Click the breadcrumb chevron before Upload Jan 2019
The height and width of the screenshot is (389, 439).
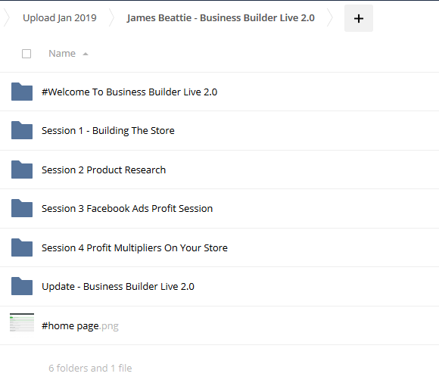pyautogui.click(x=7, y=17)
